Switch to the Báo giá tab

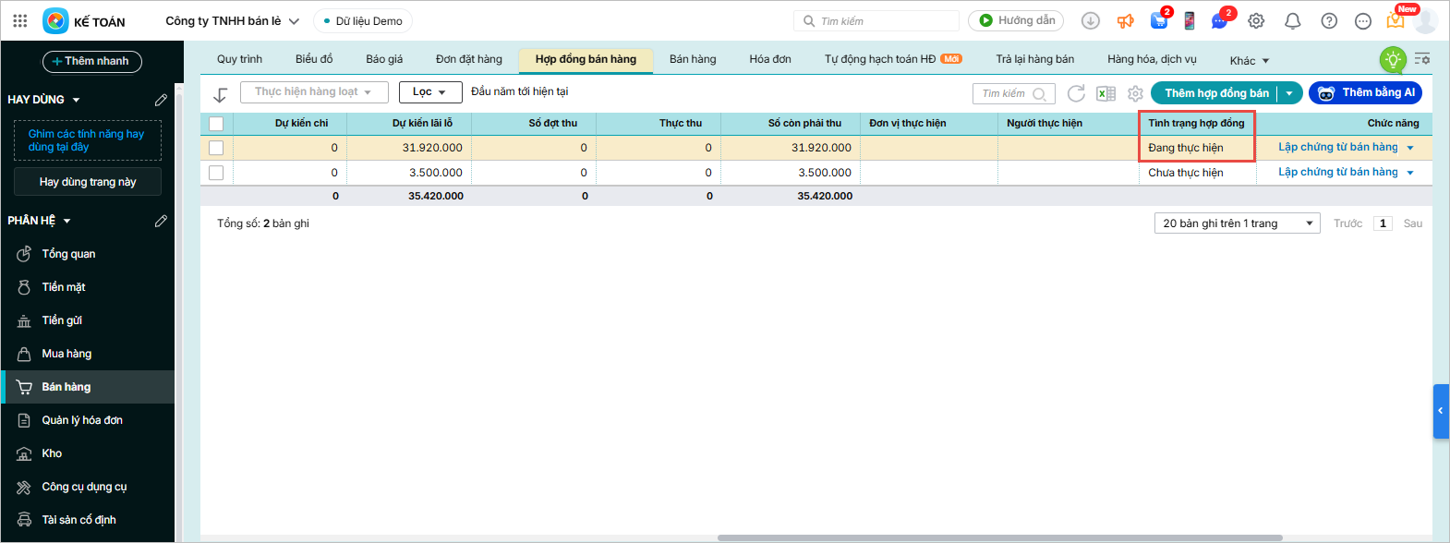[384, 59]
